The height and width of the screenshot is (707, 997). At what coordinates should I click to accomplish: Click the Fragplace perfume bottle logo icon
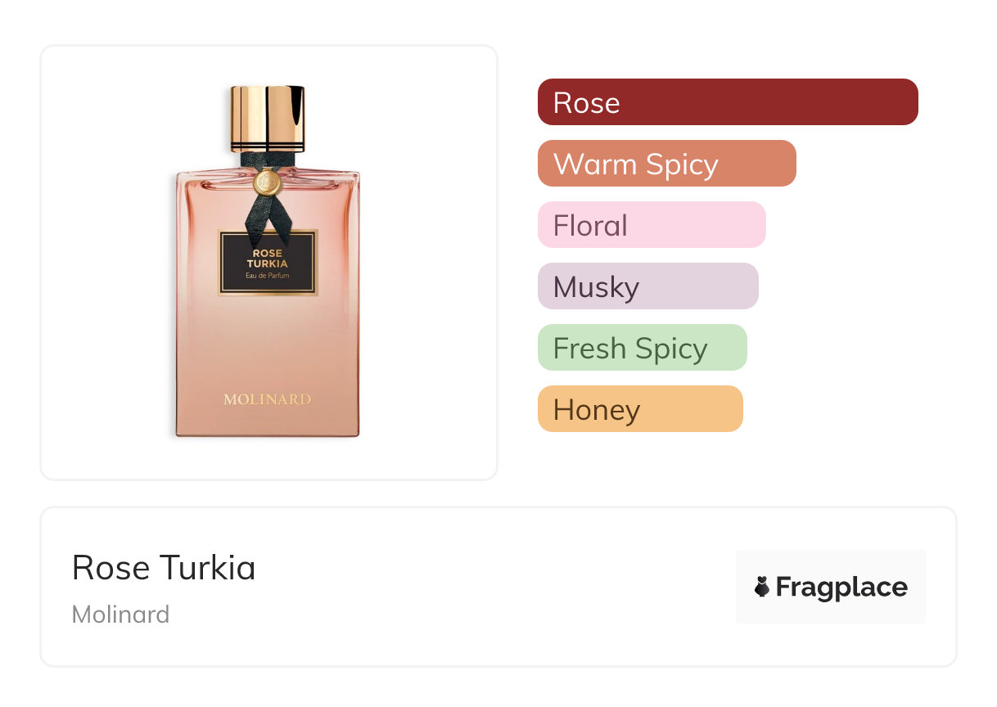tap(762, 587)
